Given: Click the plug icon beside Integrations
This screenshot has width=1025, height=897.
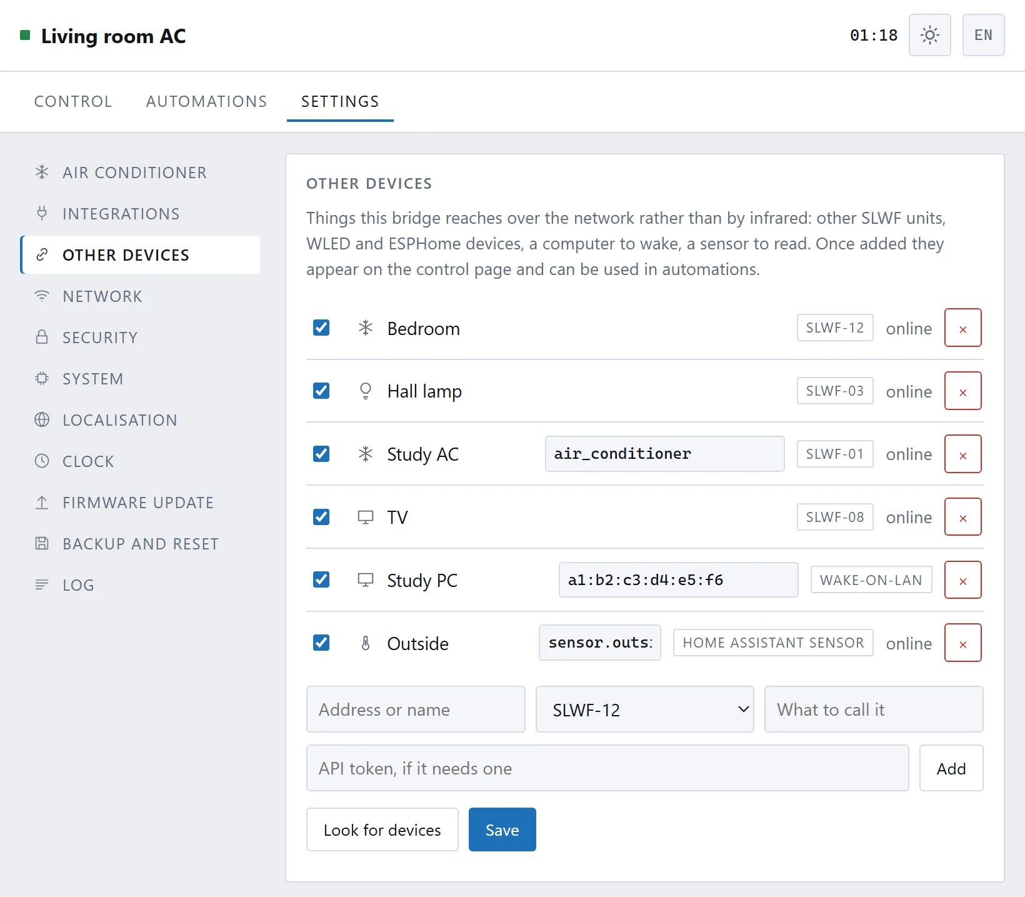Looking at the screenshot, I should click(x=42, y=213).
